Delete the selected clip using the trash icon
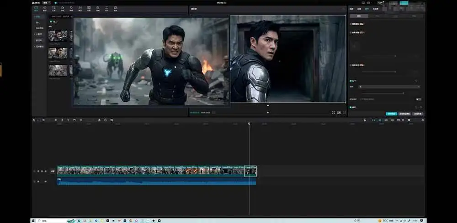The image size is (457, 223). click(x=74, y=120)
